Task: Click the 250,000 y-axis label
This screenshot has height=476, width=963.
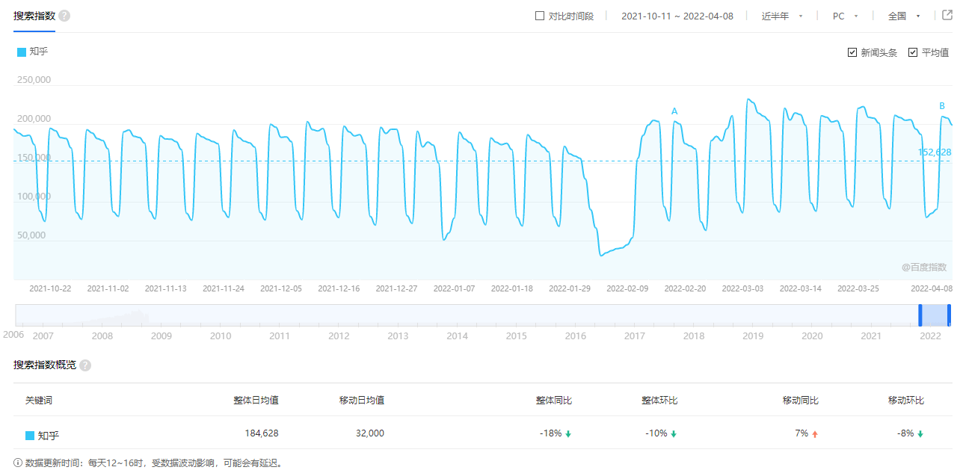Action: coord(33,80)
